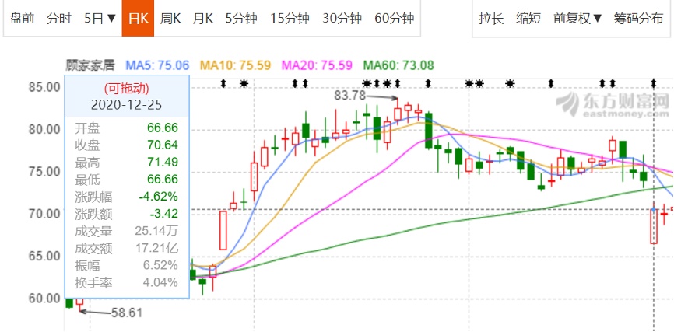Toggle the MA60 moving average legend
The image size is (674, 332).
[398, 65]
